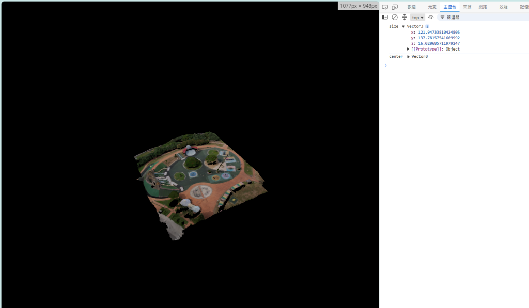Screen dimensions: 529x308
Task: Click the 'center' log label
Action: pyautogui.click(x=396, y=57)
